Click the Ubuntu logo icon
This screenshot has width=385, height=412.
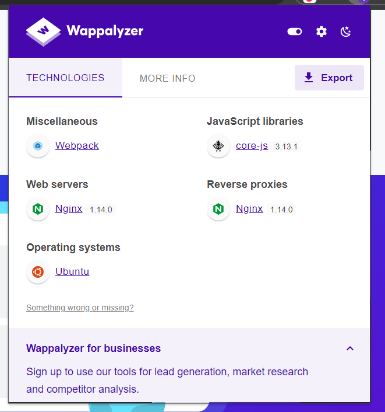pos(38,272)
